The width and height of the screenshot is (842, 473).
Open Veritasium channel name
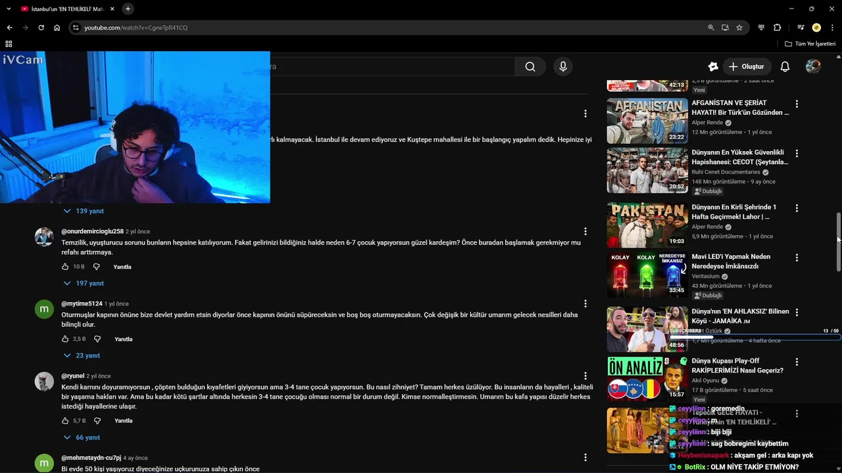pyautogui.click(x=706, y=277)
